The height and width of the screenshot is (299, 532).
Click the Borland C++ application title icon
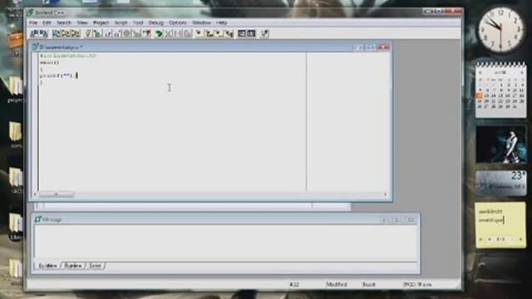(x=31, y=12)
